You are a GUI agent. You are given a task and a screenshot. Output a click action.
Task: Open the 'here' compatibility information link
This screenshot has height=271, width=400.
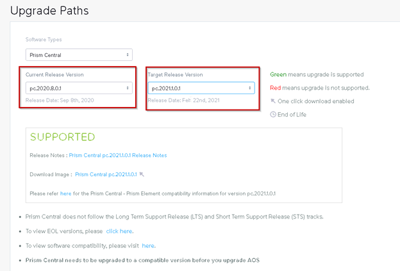coord(65,193)
